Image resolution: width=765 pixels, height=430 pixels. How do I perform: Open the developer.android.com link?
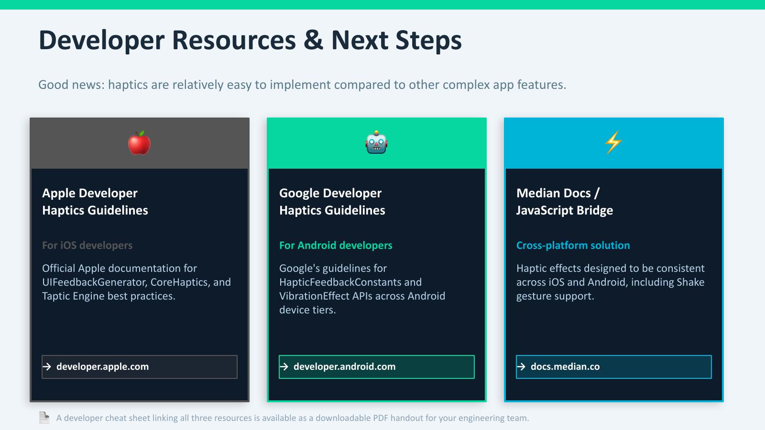(377, 367)
